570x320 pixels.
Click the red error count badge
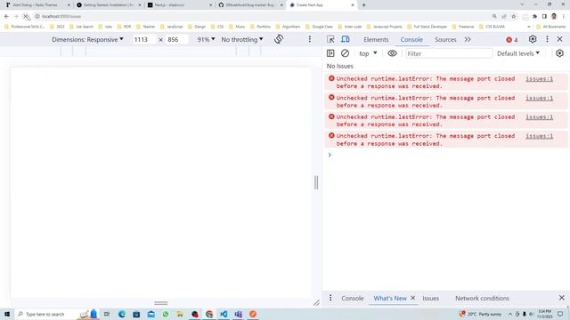pos(512,39)
